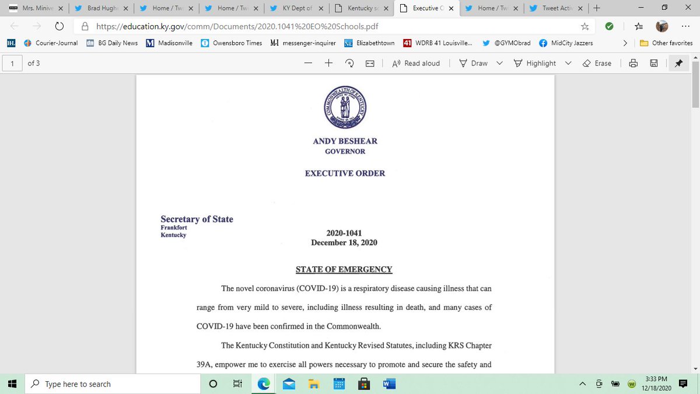The image size is (700, 394).
Task: Open the Windows Start menu
Action: pos(12,383)
